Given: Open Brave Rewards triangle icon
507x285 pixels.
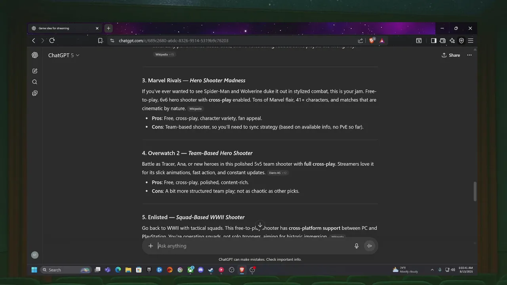Looking at the screenshot, I should tap(382, 40).
